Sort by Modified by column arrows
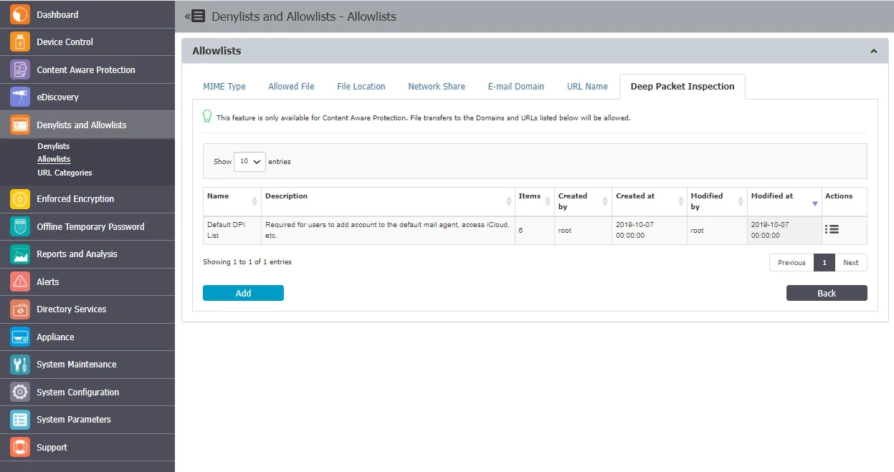The height and width of the screenshot is (472, 894). click(x=741, y=201)
